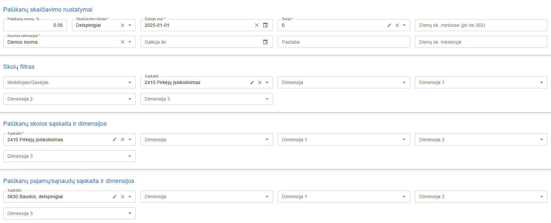Edit the Serija field with pencil icon
This screenshot has width=551, height=223.
[x=389, y=25]
